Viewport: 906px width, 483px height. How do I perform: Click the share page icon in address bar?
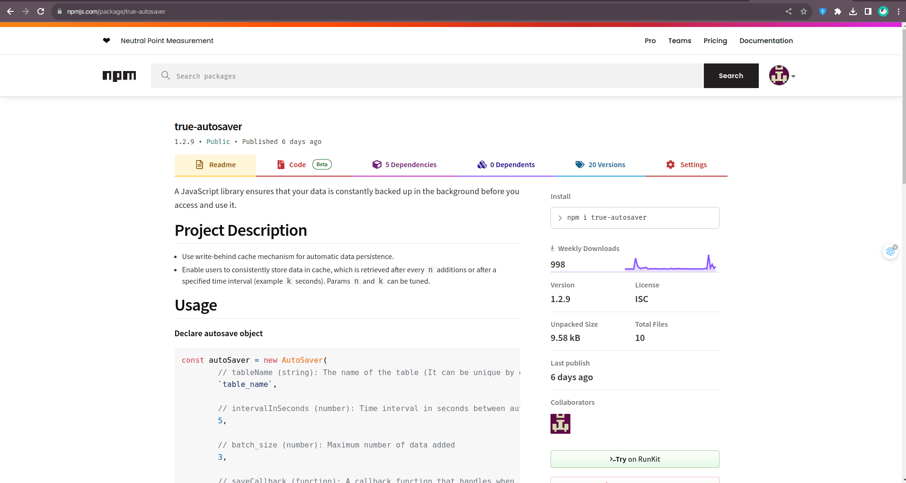tap(789, 11)
